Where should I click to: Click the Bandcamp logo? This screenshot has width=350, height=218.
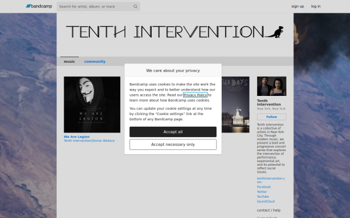39,6
